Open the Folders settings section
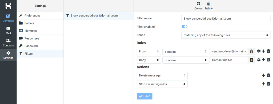 click(x=40, y=23)
